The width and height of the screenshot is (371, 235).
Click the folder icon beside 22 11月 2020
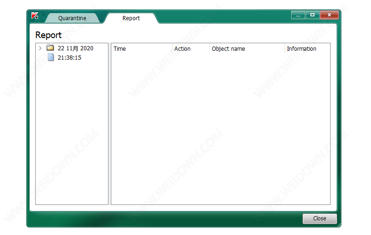(x=50, y=48)
